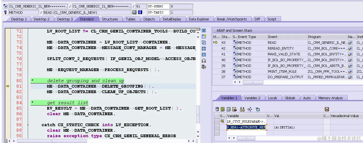Screen dimensions: 363x143
Task: Click stack scrollbar right arrow
Action: click(x=240, y=82)
